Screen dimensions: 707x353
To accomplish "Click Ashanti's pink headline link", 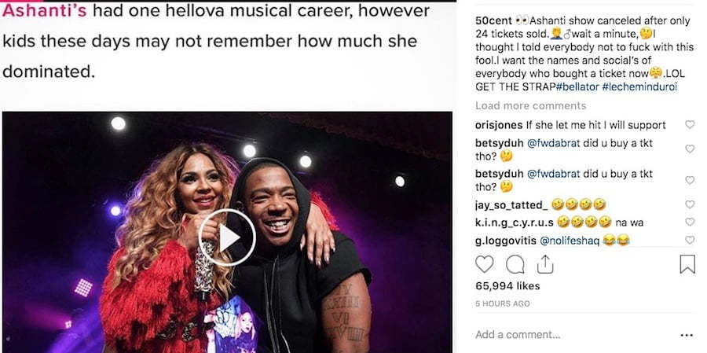I will pos(44,11).
